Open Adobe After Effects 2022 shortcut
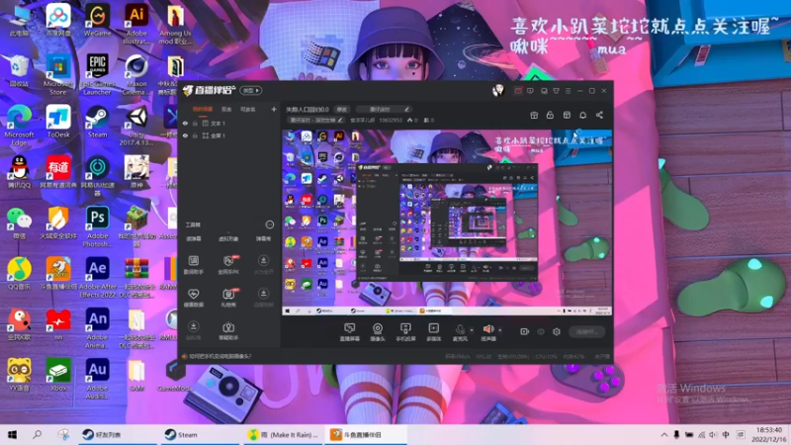 click(x=97, y=278)
